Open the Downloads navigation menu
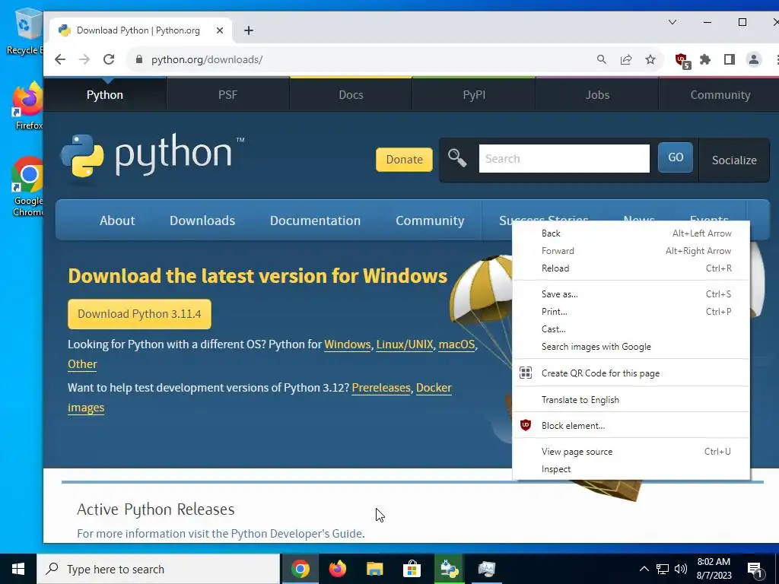Image resolution: width=779 pixels, height=584 pixels. pos(202,221)
